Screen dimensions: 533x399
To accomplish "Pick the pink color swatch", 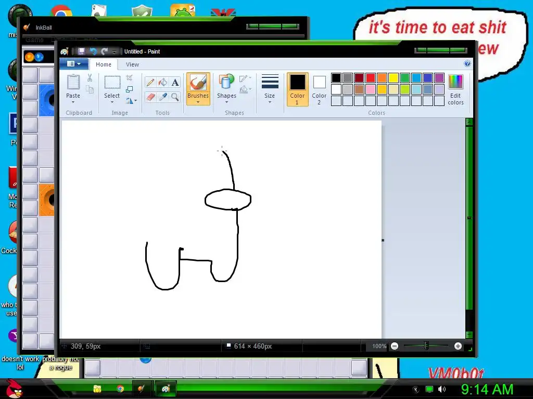I will [371, 89].
